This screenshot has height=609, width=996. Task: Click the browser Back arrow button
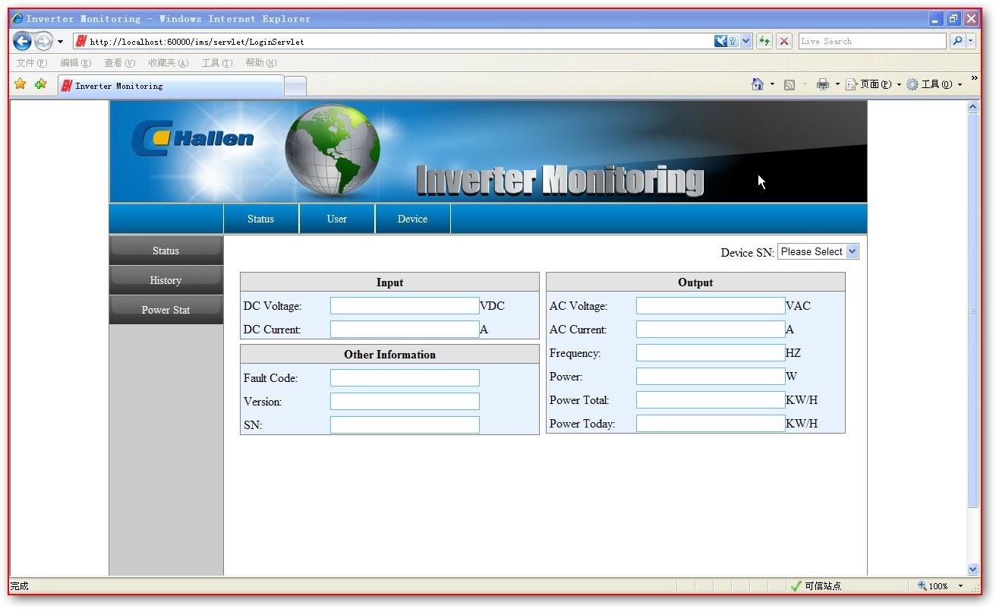[22, 41]
